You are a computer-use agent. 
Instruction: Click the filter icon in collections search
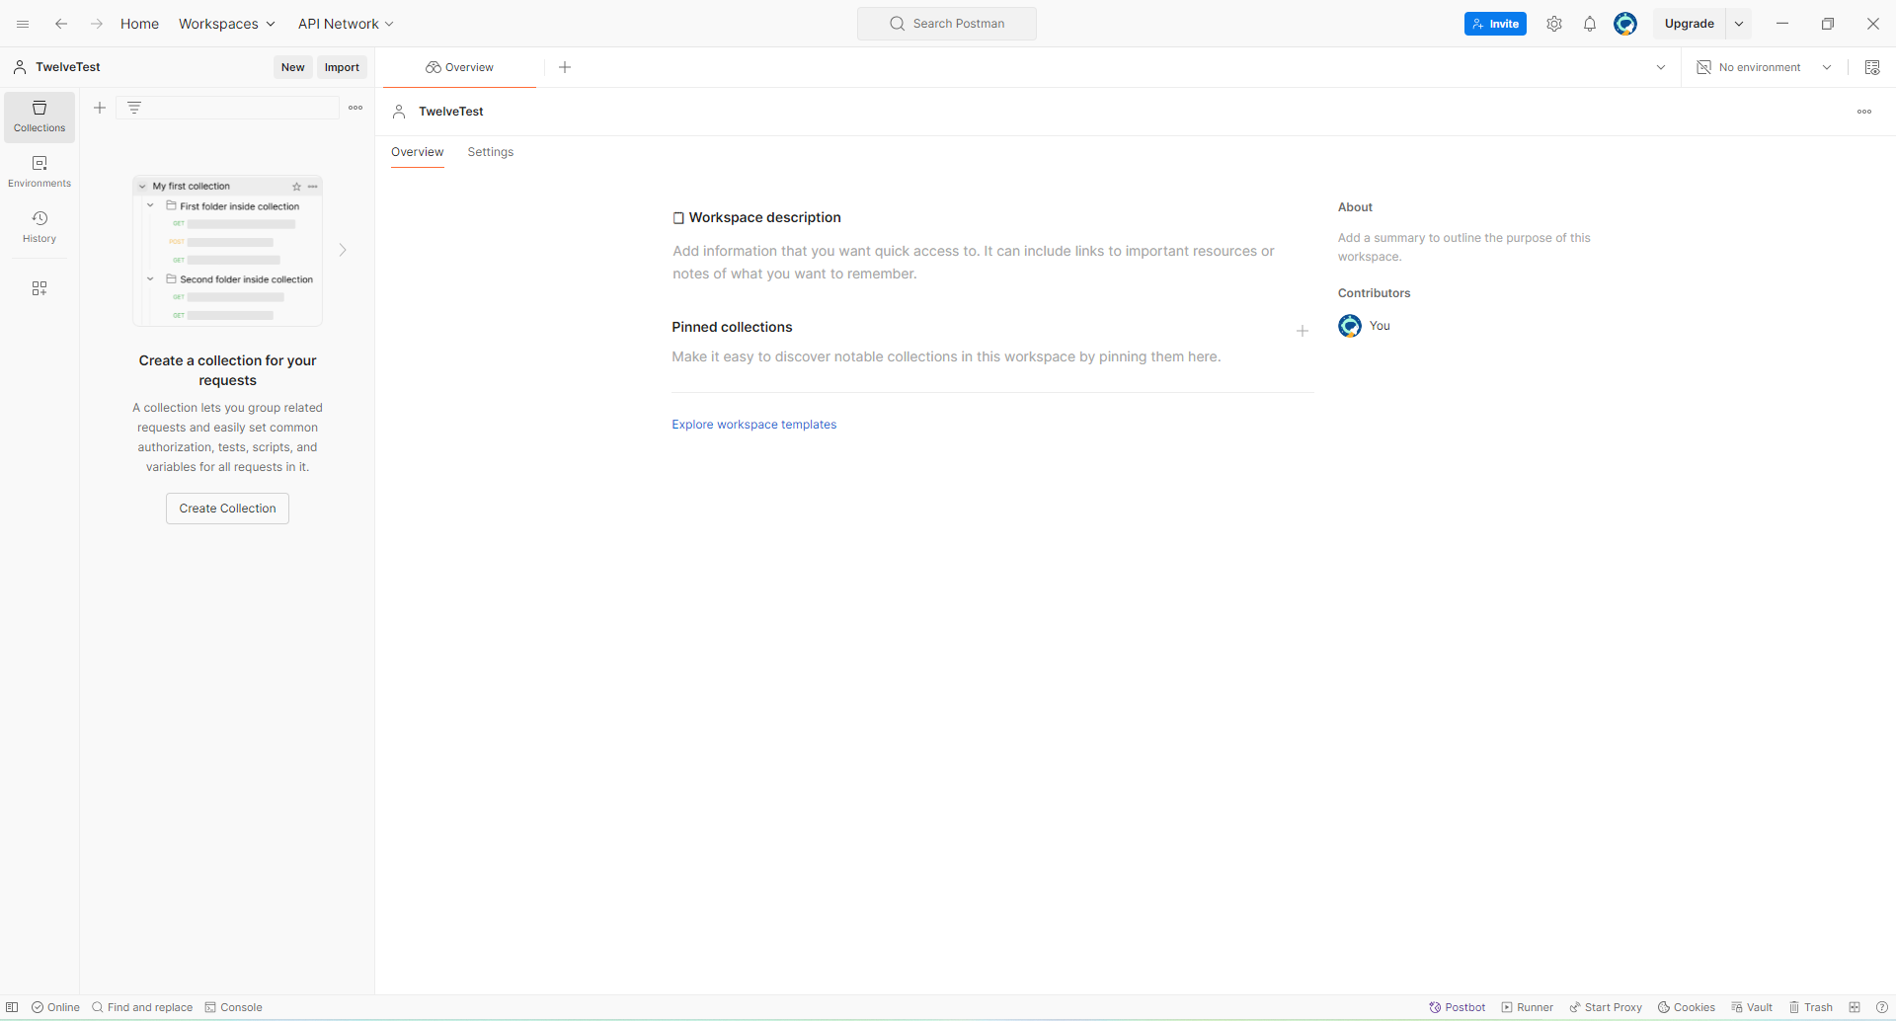[x=134, y=108]
